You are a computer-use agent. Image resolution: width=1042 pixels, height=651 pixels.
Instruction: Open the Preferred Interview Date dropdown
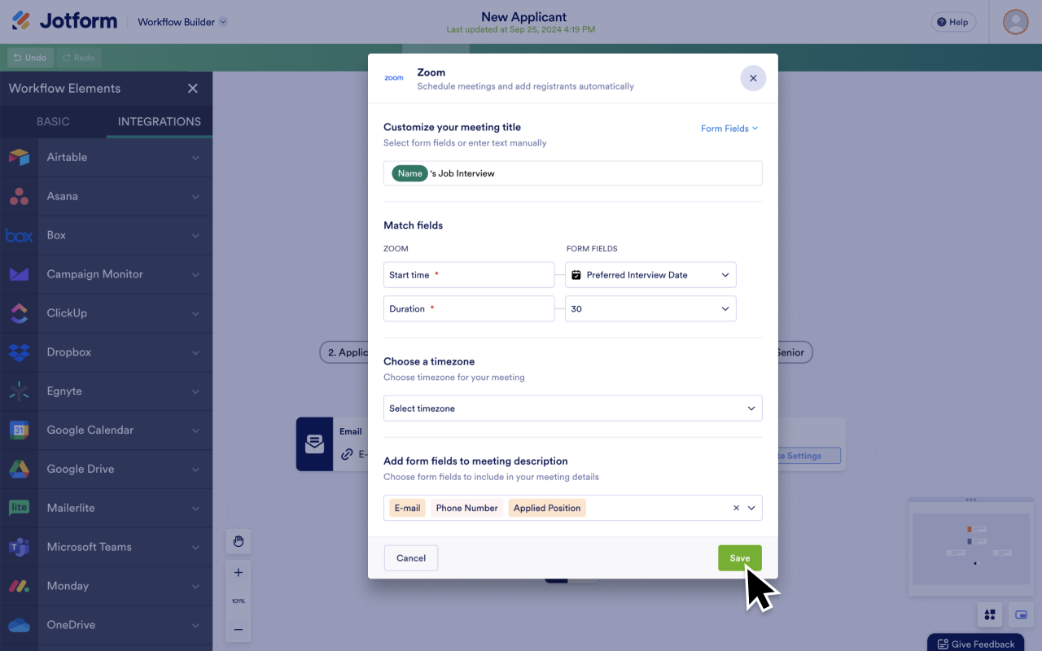(x=650, y=275)
